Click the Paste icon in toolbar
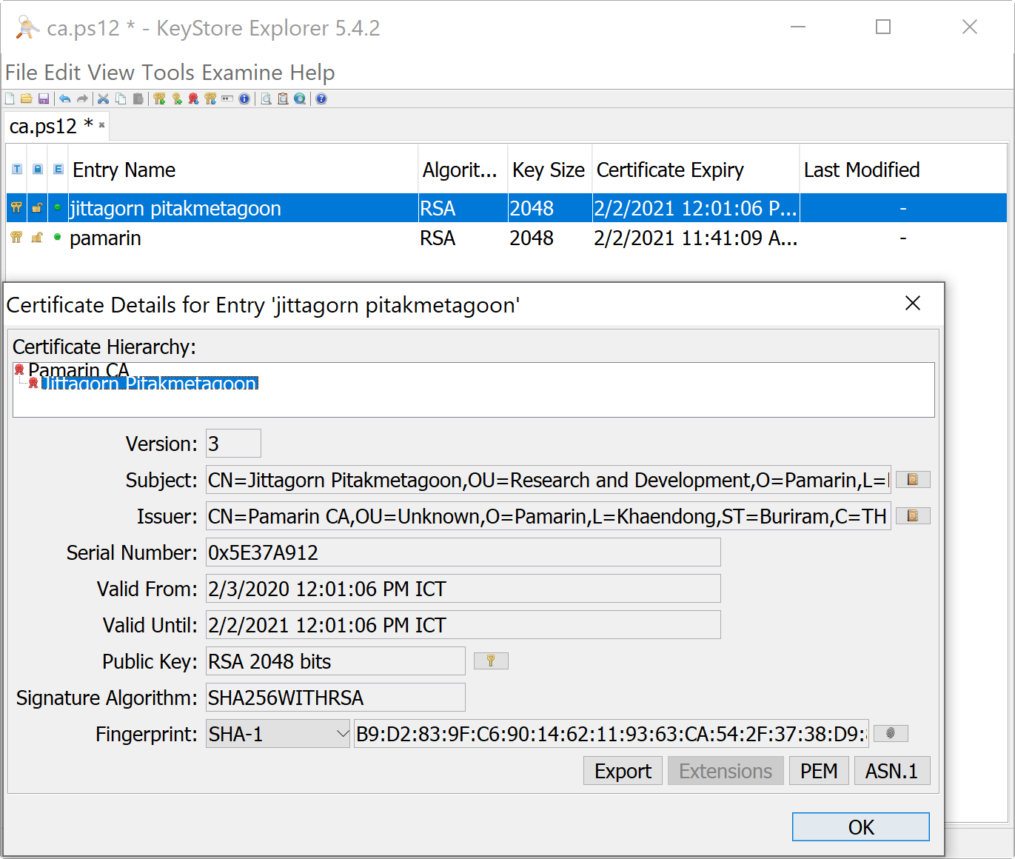Screen dimensions: 1015x859 (138, 98)
